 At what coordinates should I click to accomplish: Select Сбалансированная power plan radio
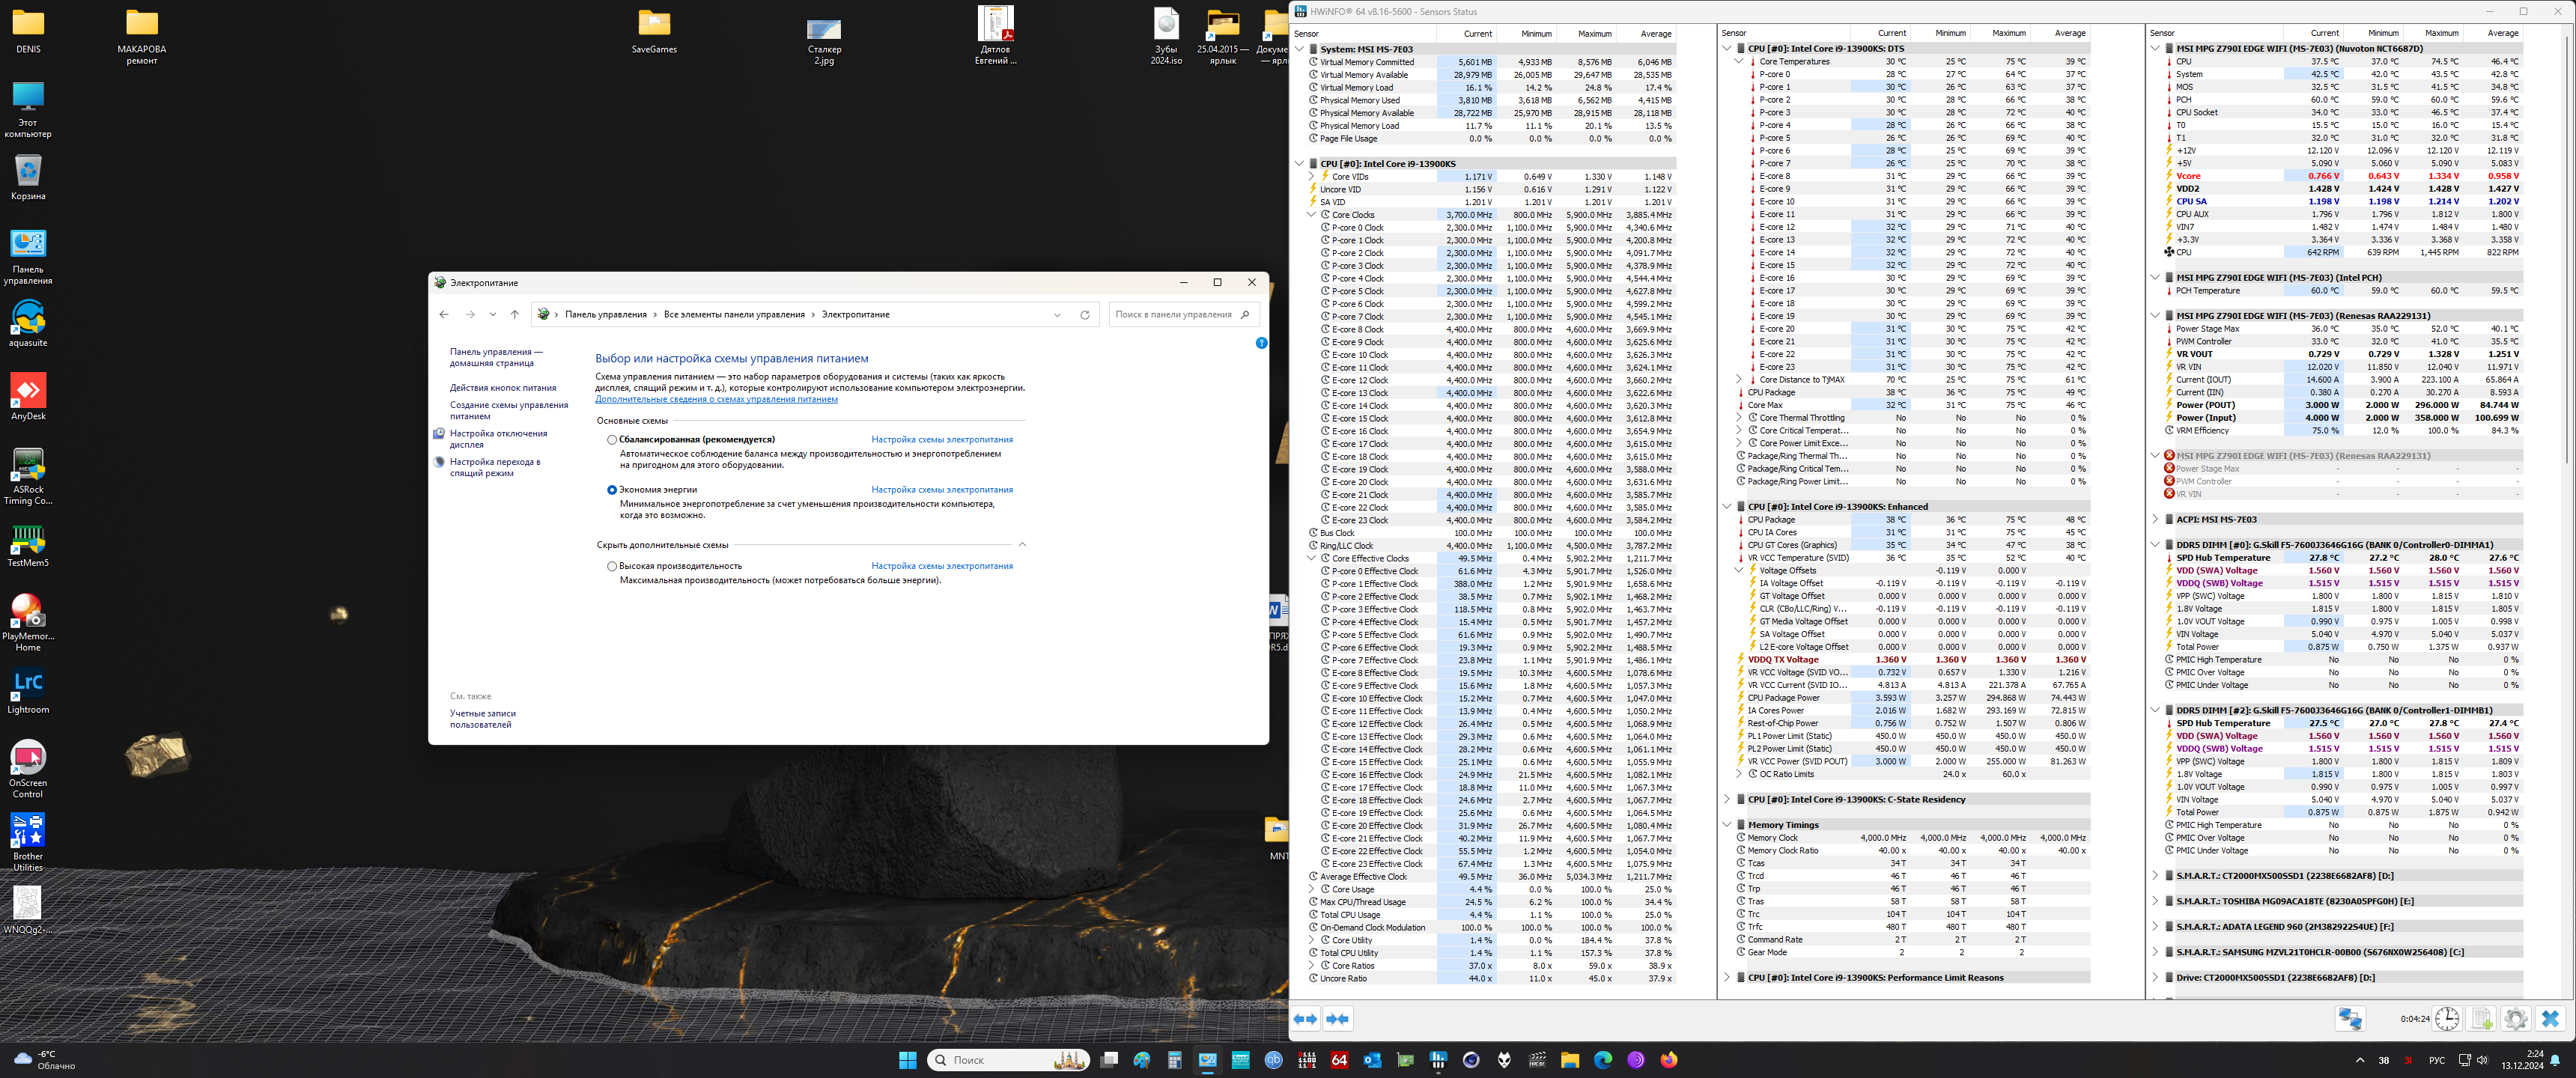[612, 440]
